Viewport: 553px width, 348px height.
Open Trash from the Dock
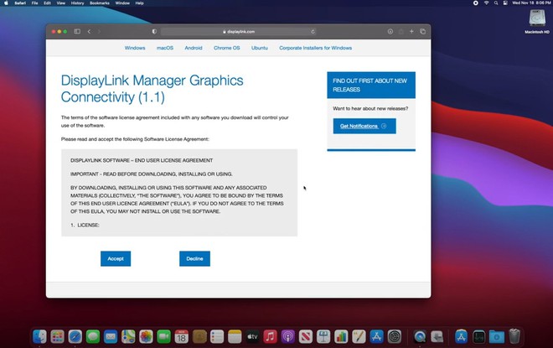tap(514, 337)
